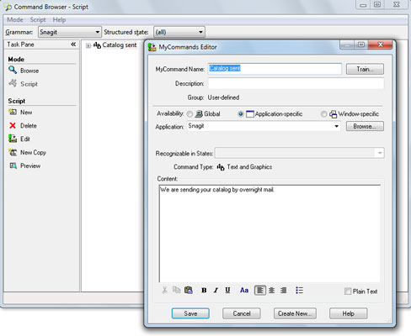Viewport: 411px width, 336px height.
Task: Click the Text and Graphics command type icon
Action: [x=221, y=167]
